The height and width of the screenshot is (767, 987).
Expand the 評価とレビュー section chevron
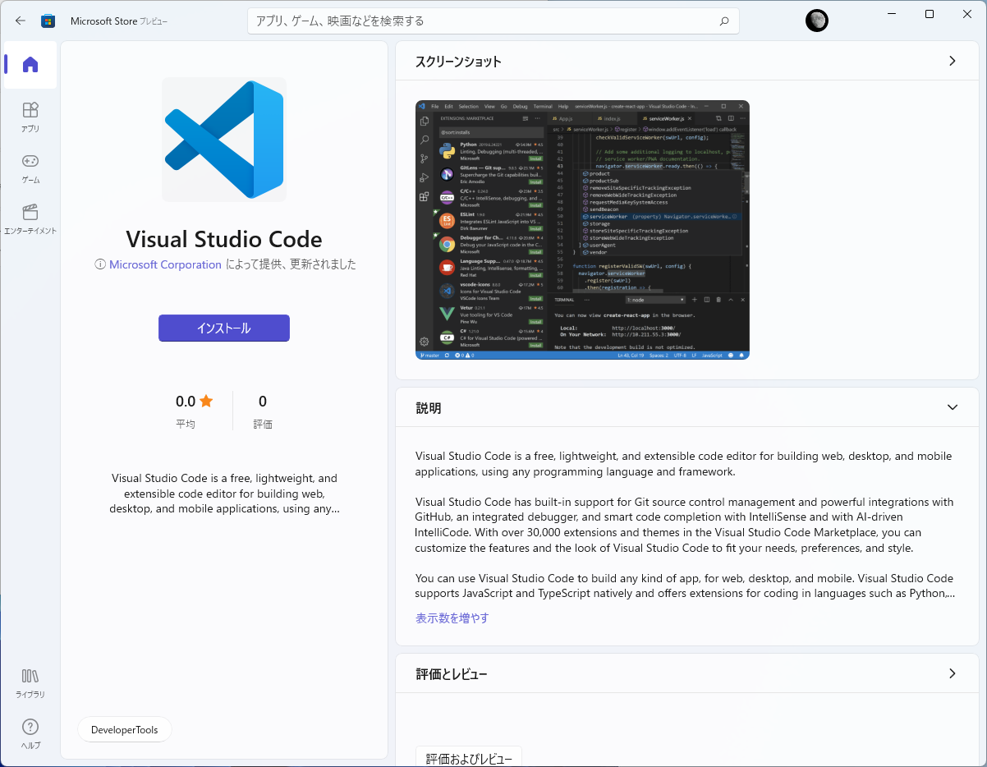pyautogui.click(x=953, y=673)
